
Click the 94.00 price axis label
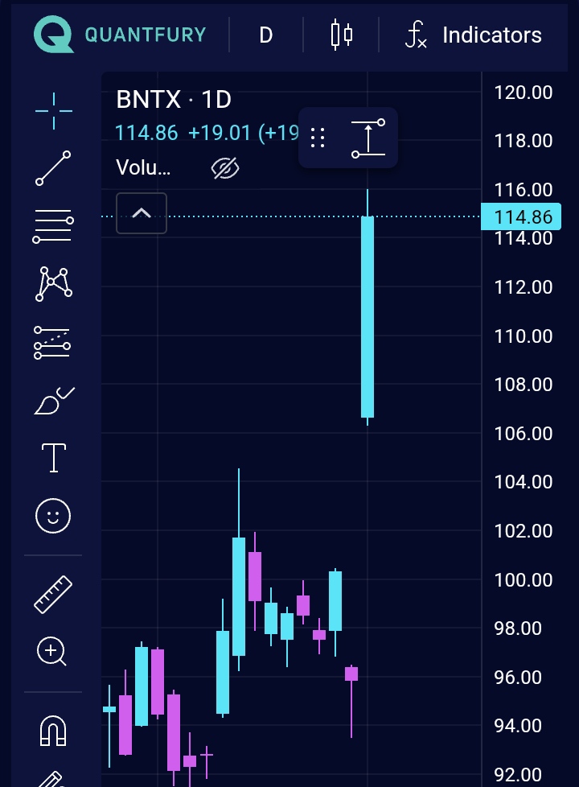point(518,726)
